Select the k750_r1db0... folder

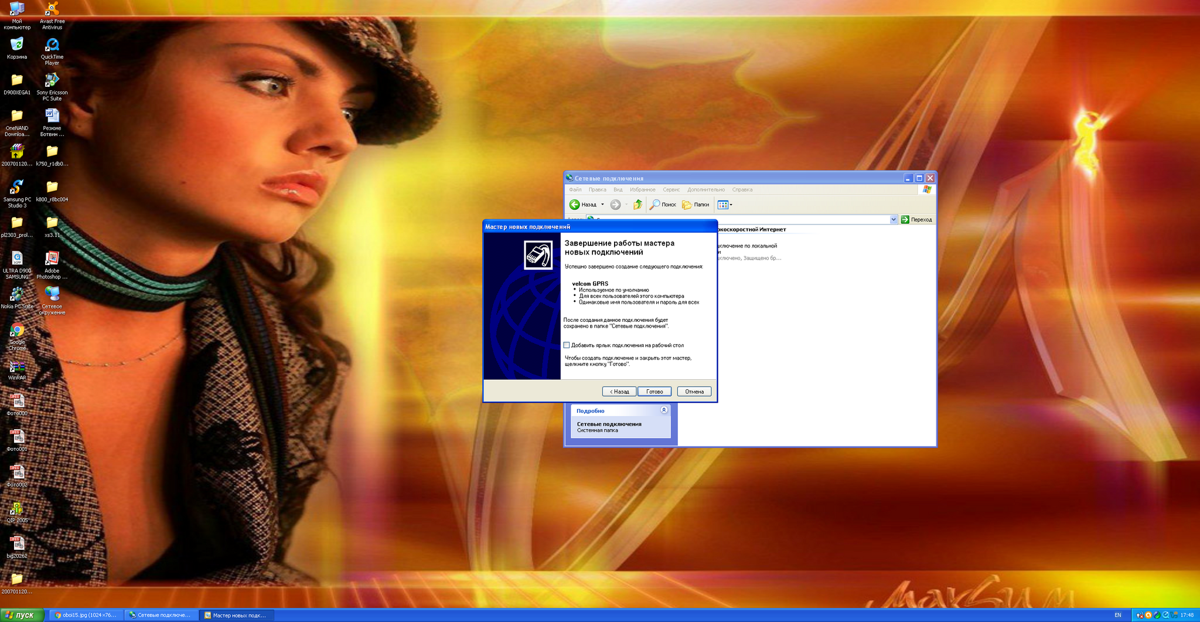(52, 155)
